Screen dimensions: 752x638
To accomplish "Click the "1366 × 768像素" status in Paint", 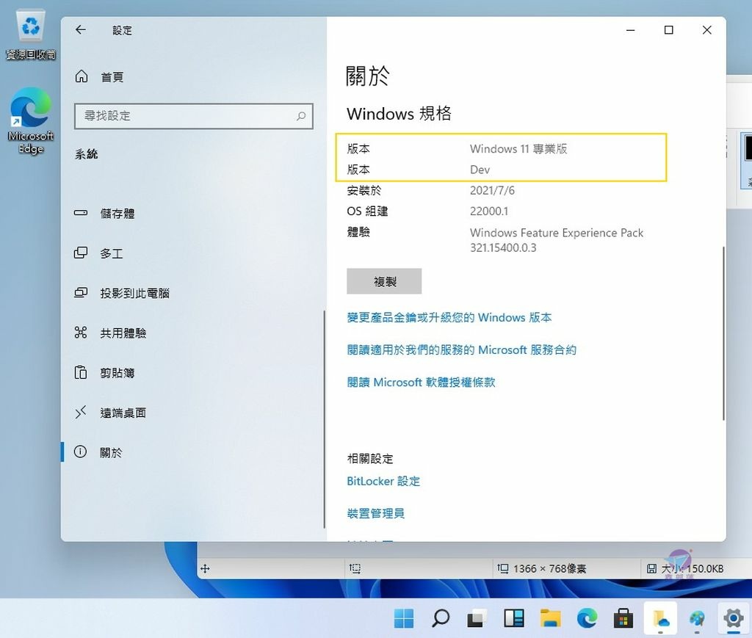I will (549, 569).
